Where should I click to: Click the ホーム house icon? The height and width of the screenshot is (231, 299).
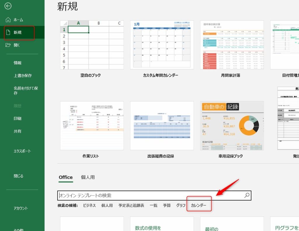[8, 20]
